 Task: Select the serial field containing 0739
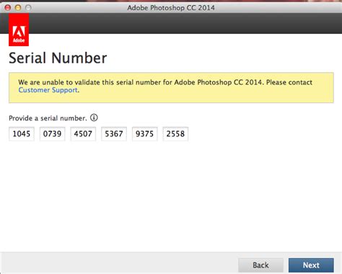point(53,134)
